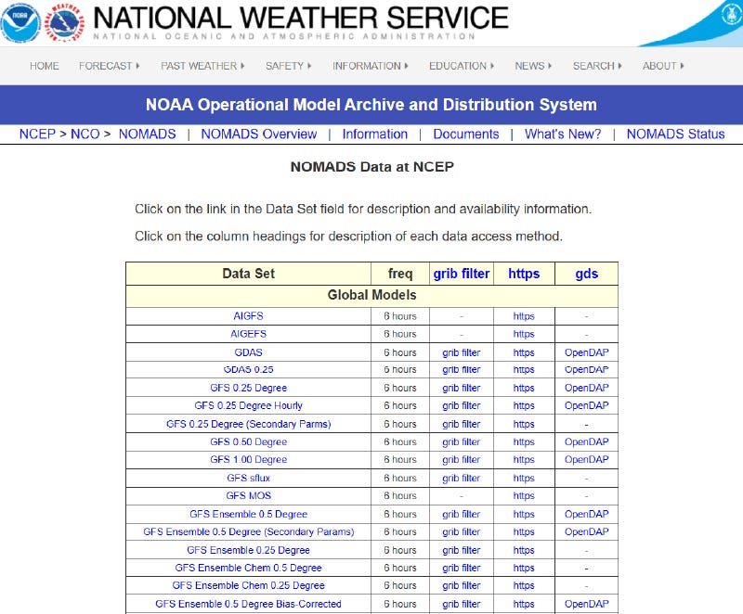Click grib filter for GFS 0.25 Degree Hourly
Screen dimensions: 743x614
click(x=461, y=405)
